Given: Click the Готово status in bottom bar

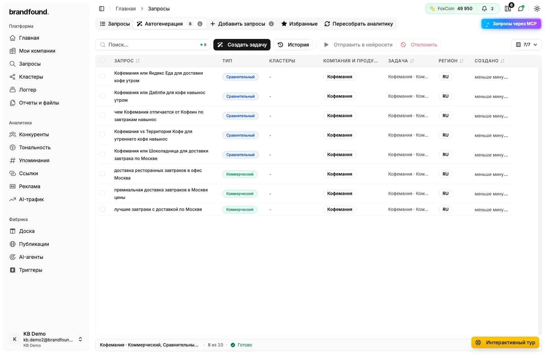Looking at the screenshot, I should point(241,345).
